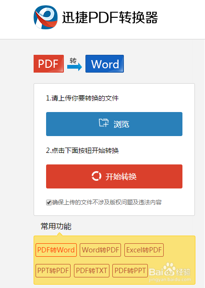
Task: Select the PDF转Word function
Action: (56, 250)
